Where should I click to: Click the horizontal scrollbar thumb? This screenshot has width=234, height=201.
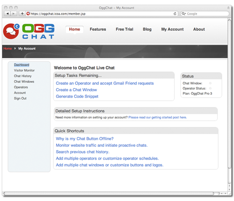pos(109,193)
